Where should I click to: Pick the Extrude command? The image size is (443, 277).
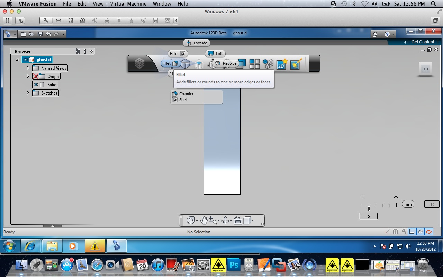point(197,43)
